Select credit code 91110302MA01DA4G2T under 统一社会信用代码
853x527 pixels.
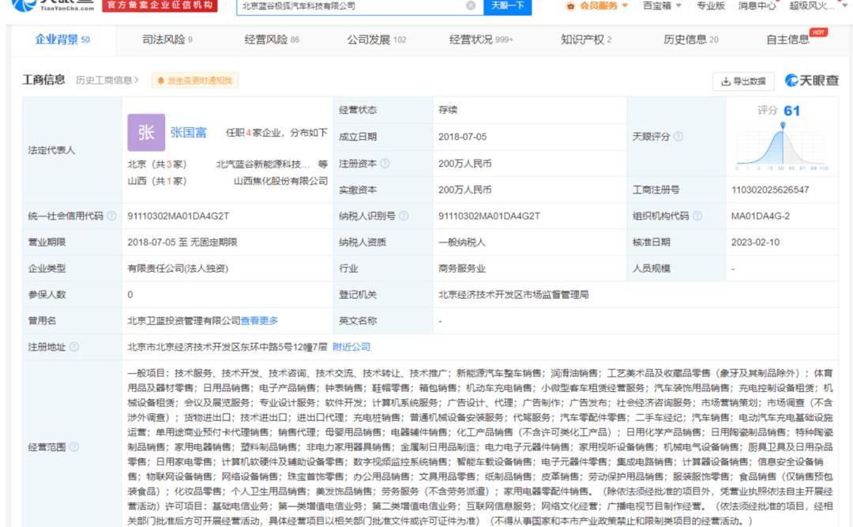pos(178,216)
